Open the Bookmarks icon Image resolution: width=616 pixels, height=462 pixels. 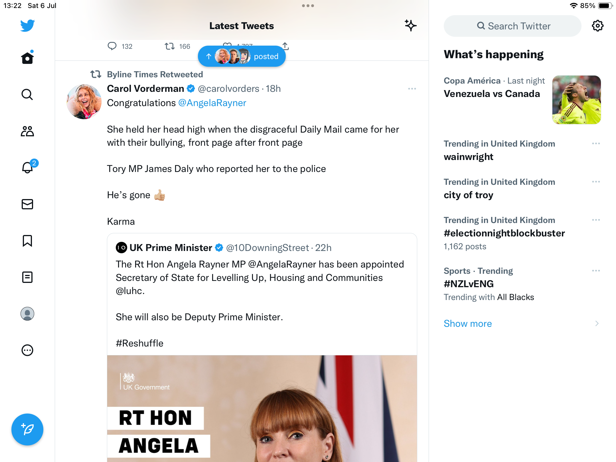click(x=27, y=241)
